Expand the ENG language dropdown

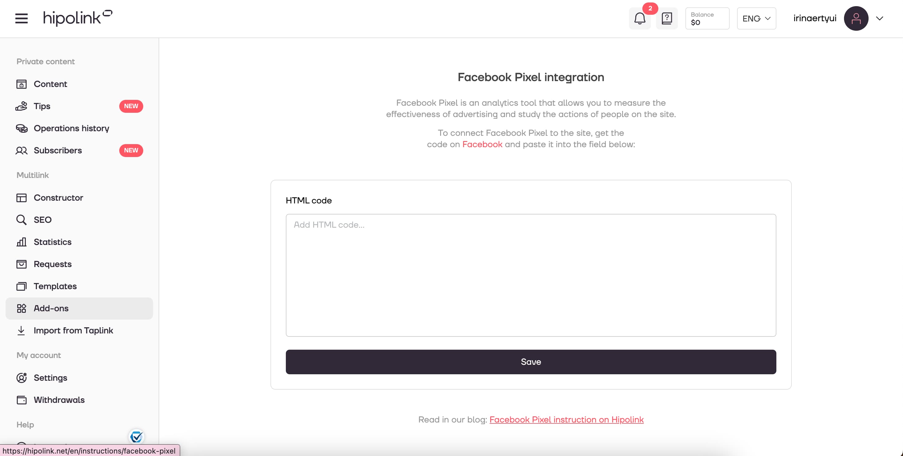(x=756, y=18)
